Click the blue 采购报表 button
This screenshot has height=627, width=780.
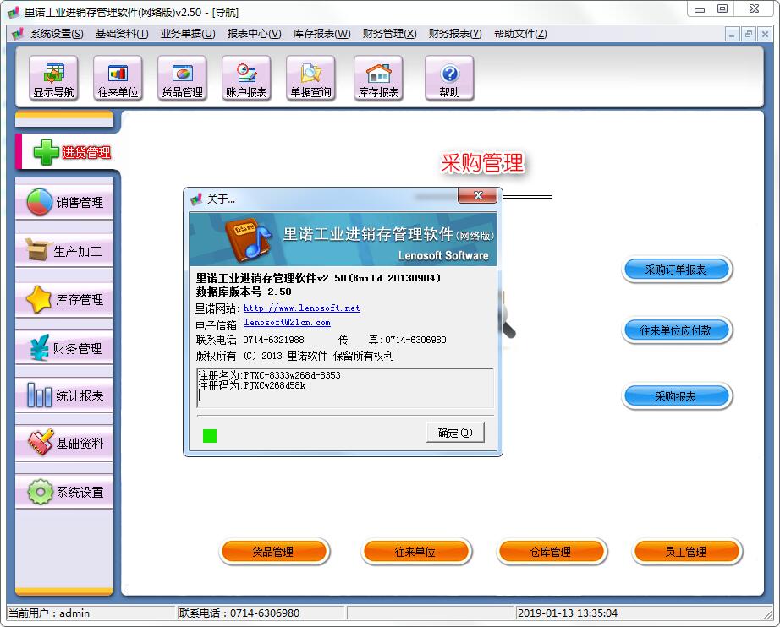pos(676,396)
